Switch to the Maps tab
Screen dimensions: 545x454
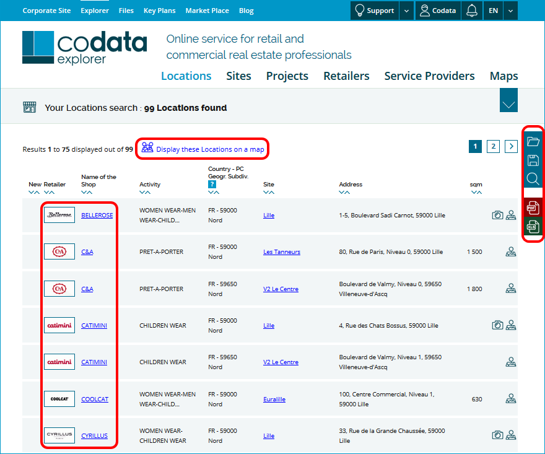pos(504,76)
